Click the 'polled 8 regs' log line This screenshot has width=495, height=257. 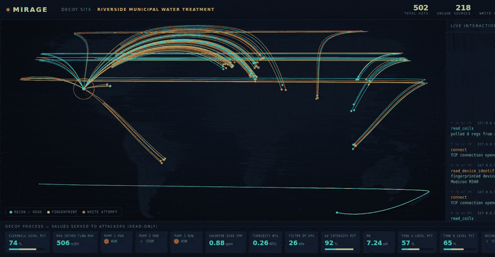click(x=473, y=134)
